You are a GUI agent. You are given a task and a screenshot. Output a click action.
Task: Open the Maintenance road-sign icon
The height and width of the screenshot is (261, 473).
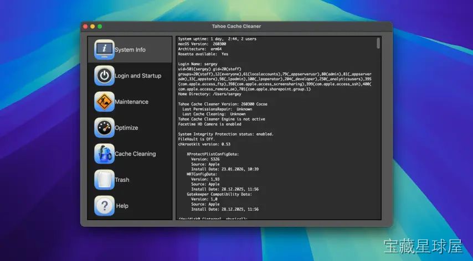click(104, 102)
